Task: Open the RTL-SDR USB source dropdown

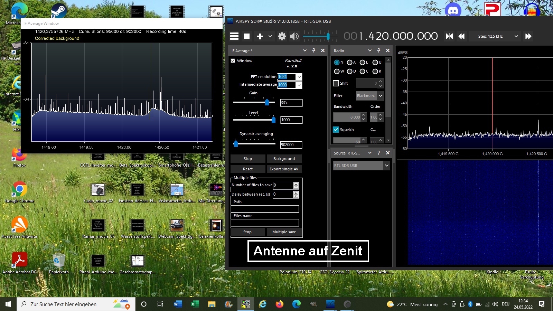Action: click(362, 166)
